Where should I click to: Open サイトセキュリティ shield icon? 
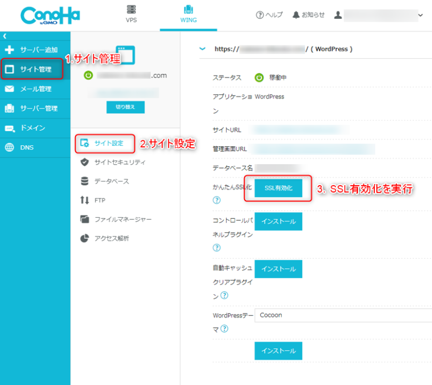coord(85,162)
